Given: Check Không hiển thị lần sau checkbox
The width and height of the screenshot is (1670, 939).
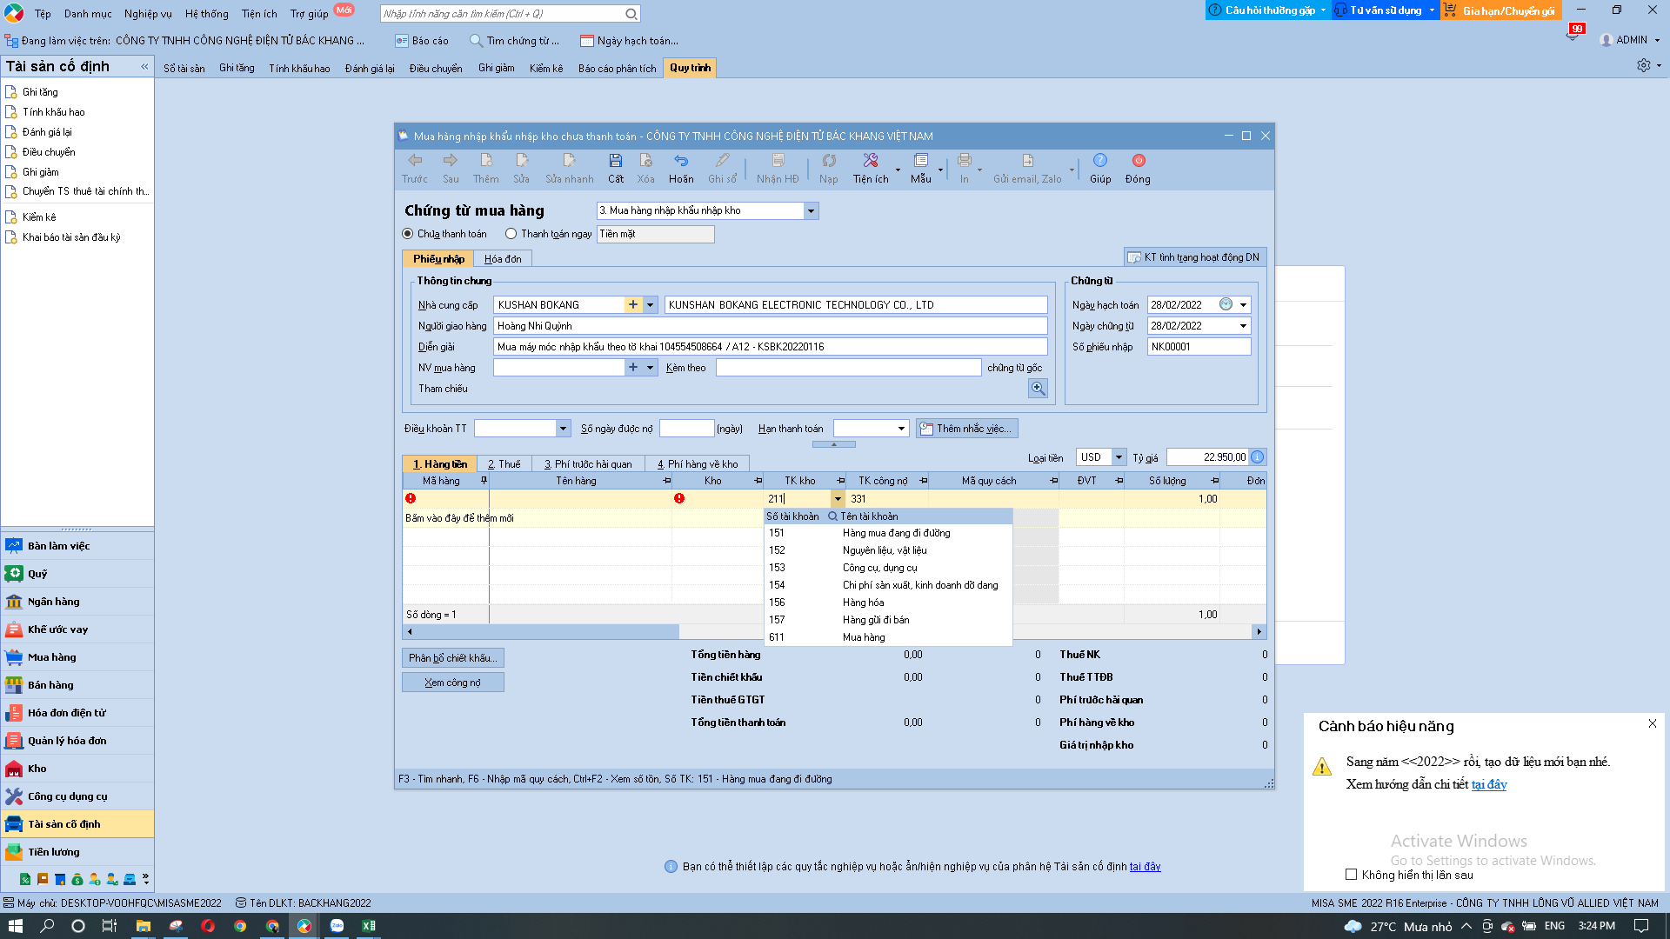Looking at the screenshot, I should [x=1351, y=875].
